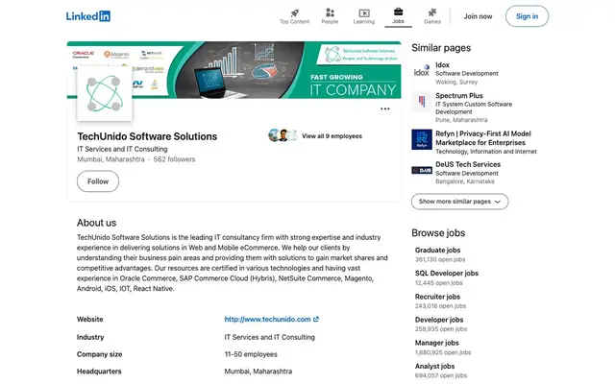Click the Spectrum Plus logo

click(x=422, y=102)
